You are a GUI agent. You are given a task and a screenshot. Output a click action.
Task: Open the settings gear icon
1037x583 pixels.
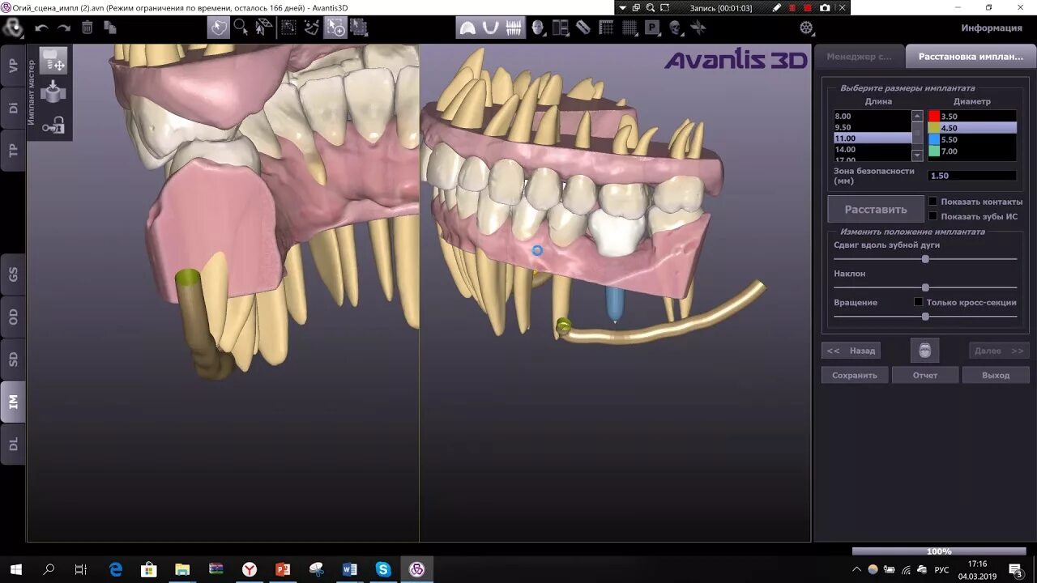(806, 28)
